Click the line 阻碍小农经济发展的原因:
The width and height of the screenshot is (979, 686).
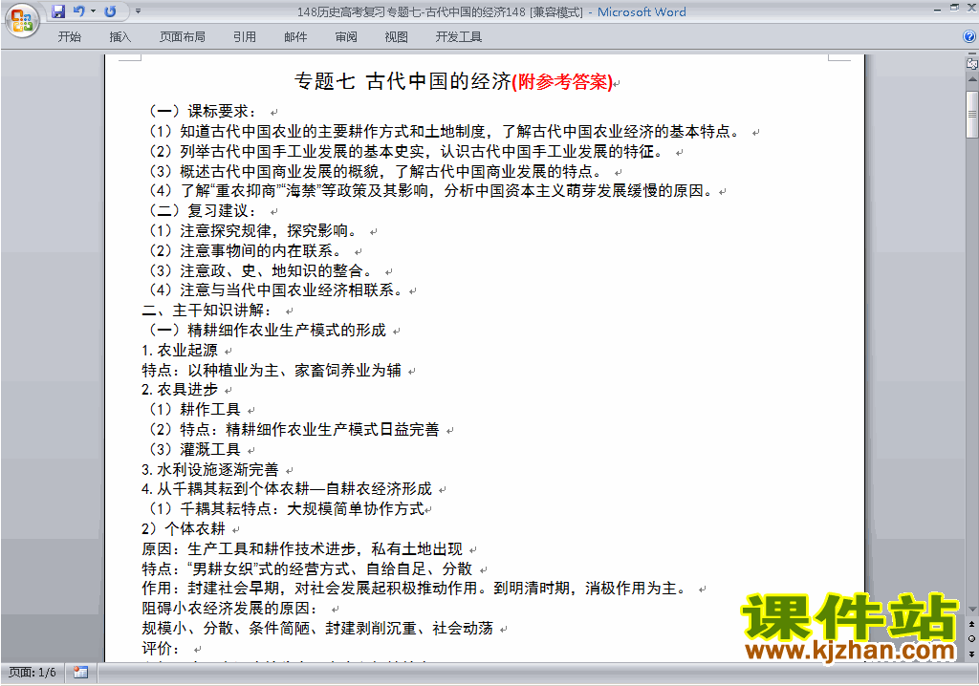click(230, 608)
